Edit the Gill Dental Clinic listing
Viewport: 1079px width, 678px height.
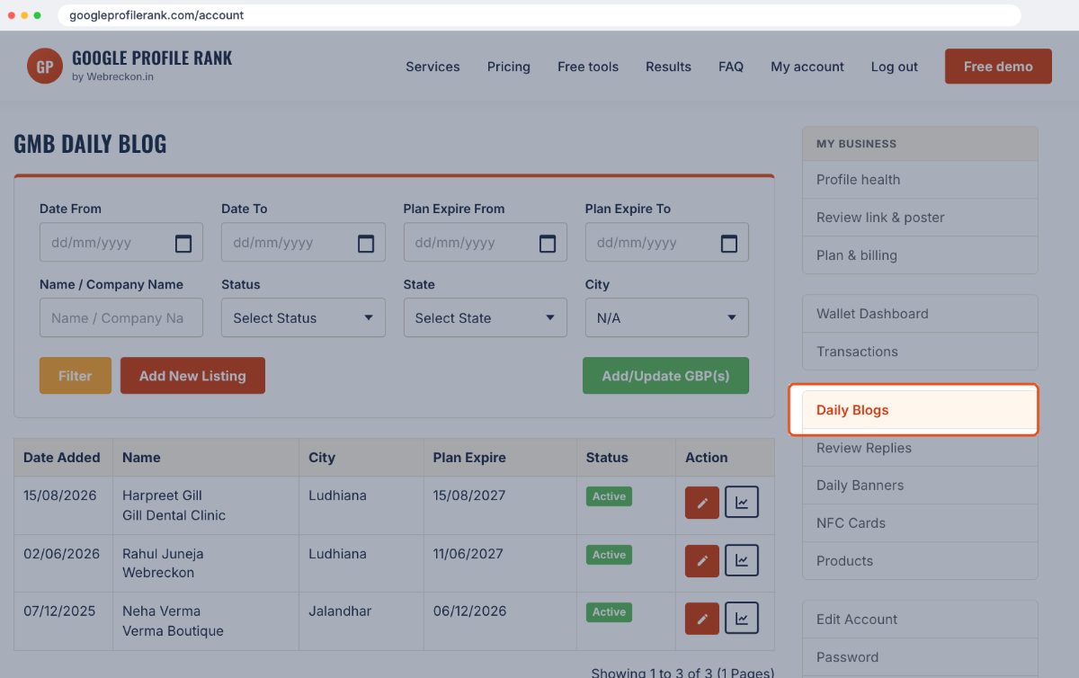pos(702,503)
